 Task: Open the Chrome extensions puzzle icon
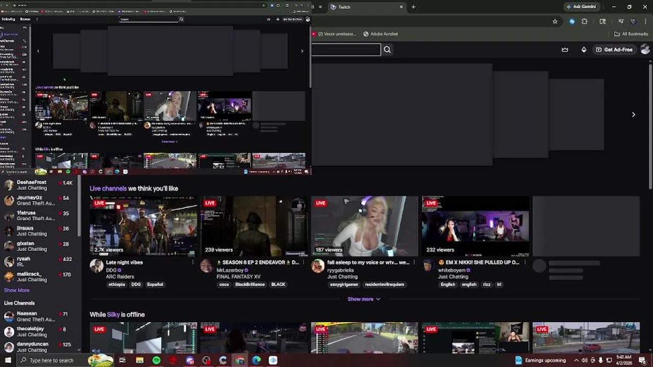coord(584,21)
